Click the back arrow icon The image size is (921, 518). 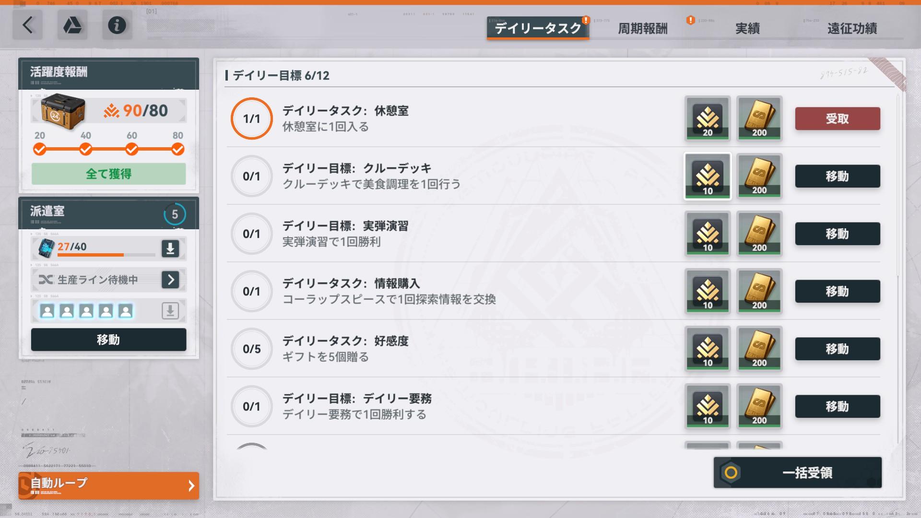coord(27,25)
